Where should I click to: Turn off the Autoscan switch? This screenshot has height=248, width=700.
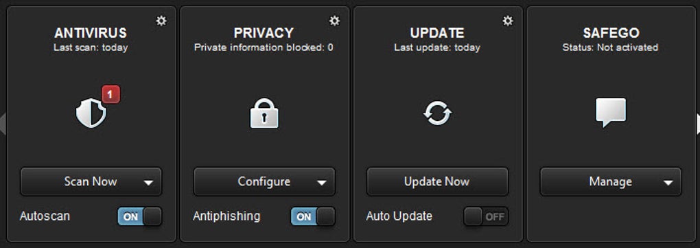pyautogui.click(x=140, y=216)
